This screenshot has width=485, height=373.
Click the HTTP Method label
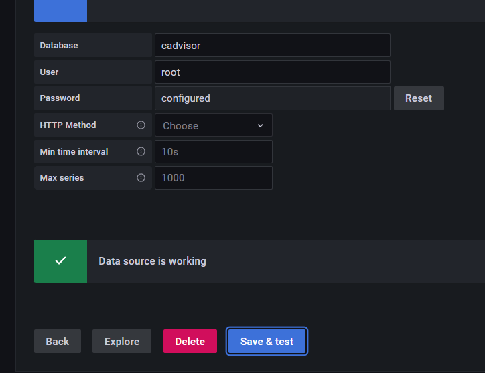coord(68,125)
